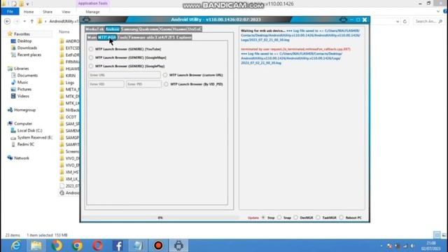
Task: Select the Reboot PC radio option
Action: (x=342, y=218)
